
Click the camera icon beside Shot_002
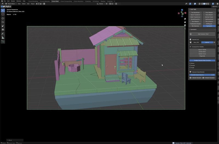[x=191, y=43]
